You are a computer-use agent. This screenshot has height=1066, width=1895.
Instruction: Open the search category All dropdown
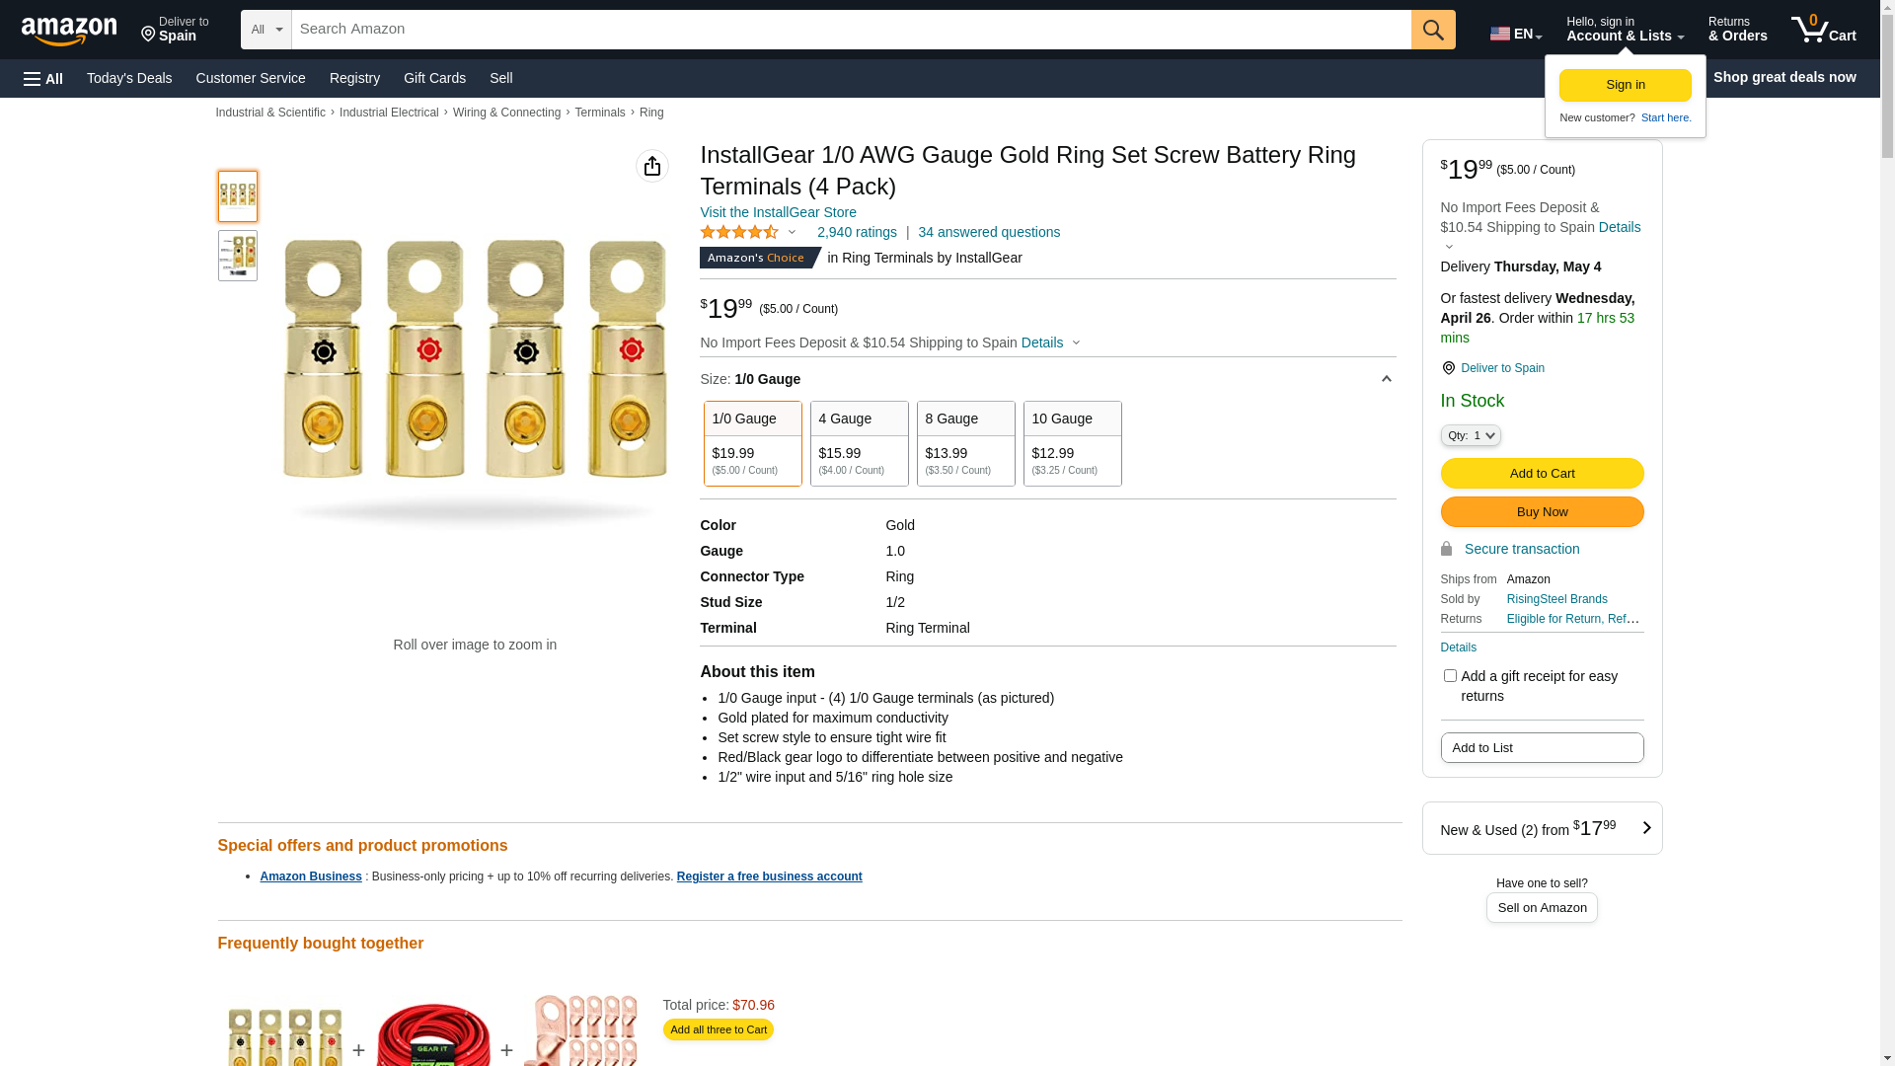click(266, 30)
